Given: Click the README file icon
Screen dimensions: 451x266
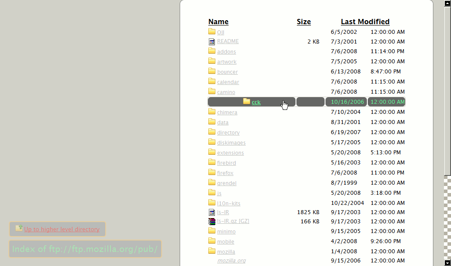Looking at the screenshot, I should click(212, 42).
